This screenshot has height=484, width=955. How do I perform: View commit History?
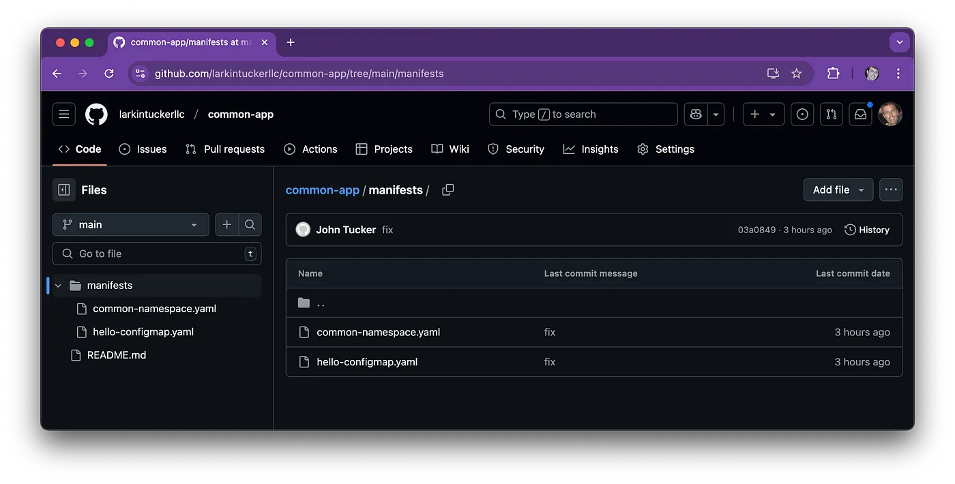coord(866,230)
